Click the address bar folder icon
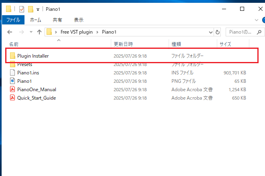 49,32
